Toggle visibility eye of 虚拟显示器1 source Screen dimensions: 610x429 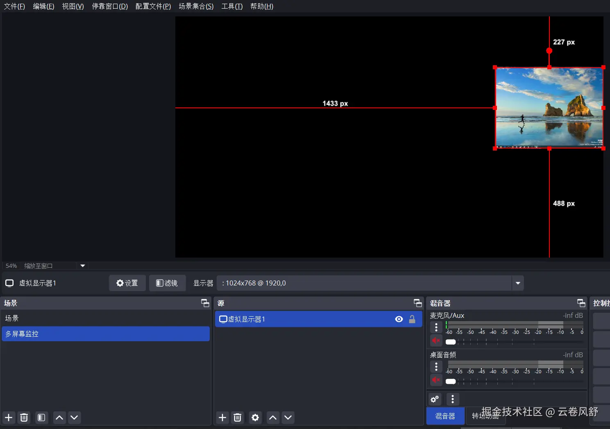pyautogui.click(x=399, y=319)
